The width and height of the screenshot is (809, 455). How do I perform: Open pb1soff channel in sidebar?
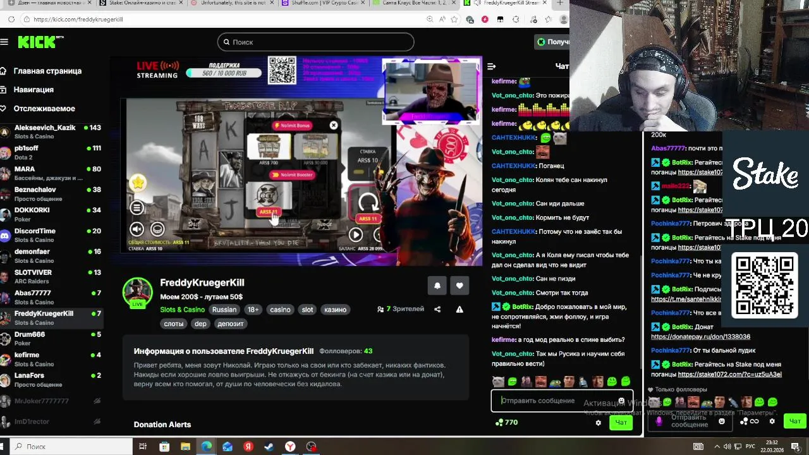coord(51,152)
